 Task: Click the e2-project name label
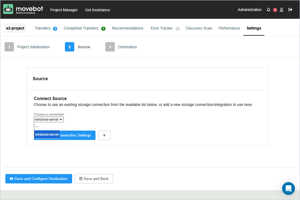tap(15, 28)
